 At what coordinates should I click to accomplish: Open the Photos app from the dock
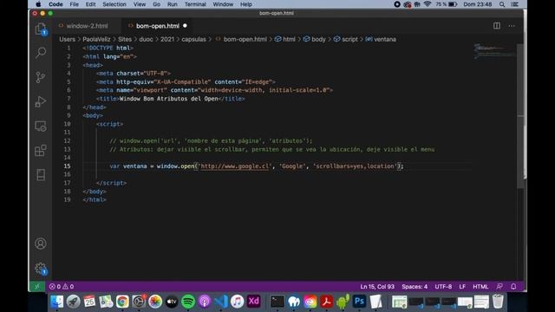[x=155, y=302]
